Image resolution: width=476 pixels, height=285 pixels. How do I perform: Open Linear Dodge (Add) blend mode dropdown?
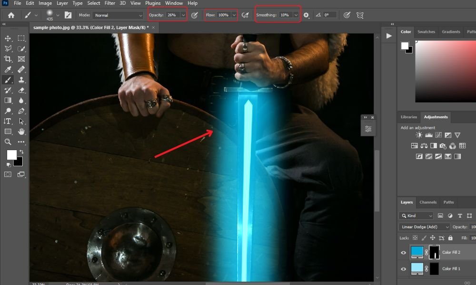coord(424,227)
